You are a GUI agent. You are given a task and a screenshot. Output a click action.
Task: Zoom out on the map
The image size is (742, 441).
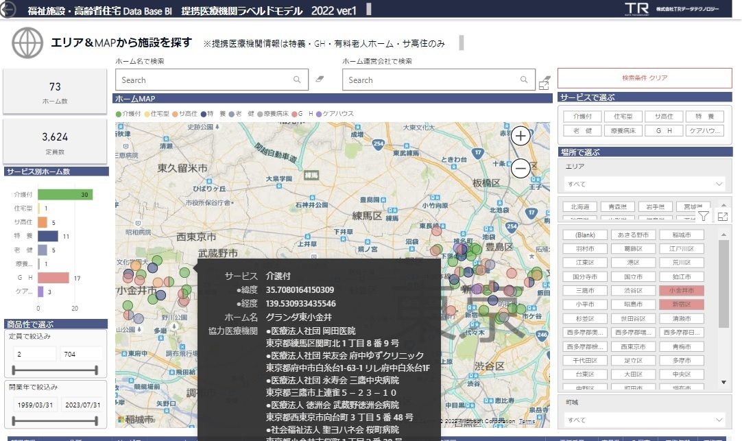520,167
